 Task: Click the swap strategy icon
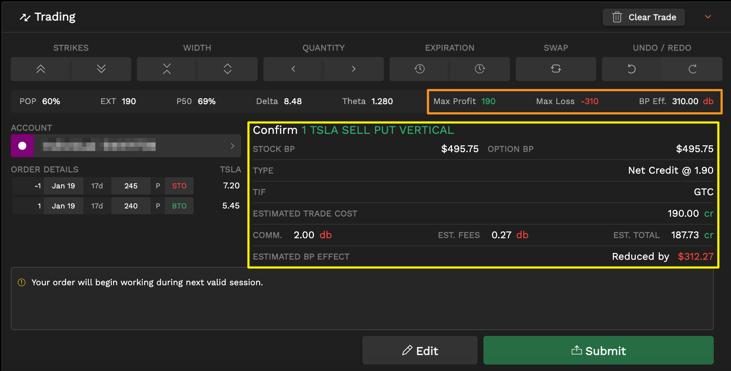(556, 69)
